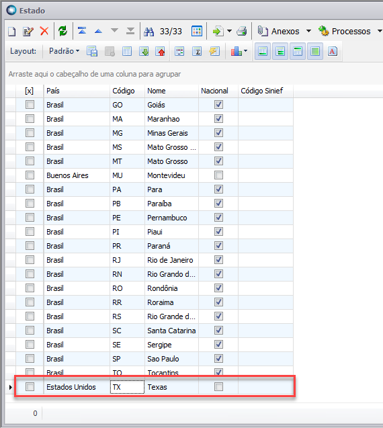The image size is (383, 428).
Task: Jump to first record arrow icon
Action: pyautogui.click(x=82, y=31)
